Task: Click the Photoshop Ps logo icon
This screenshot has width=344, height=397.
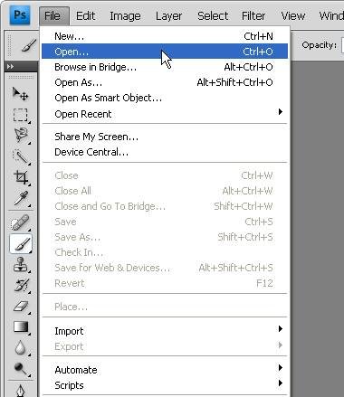Action: tap(20, 14)
